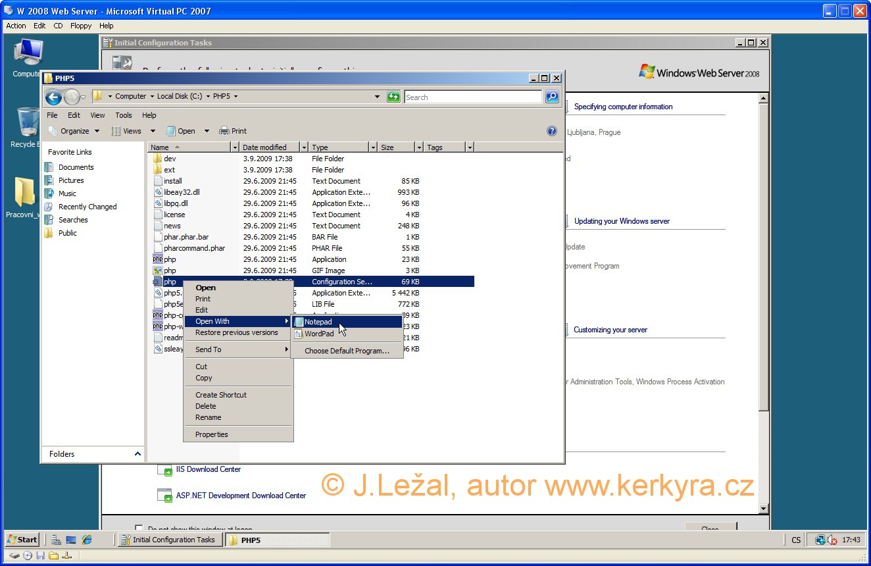The height and width of the screenshot is (566, 871).
Task: Open the address bar history dropdown
Action: tap(377, 97)
